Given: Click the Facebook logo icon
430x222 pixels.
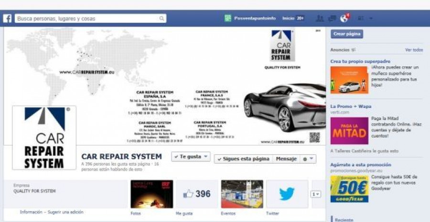Looking at the screenshot, I should point(7,19).
